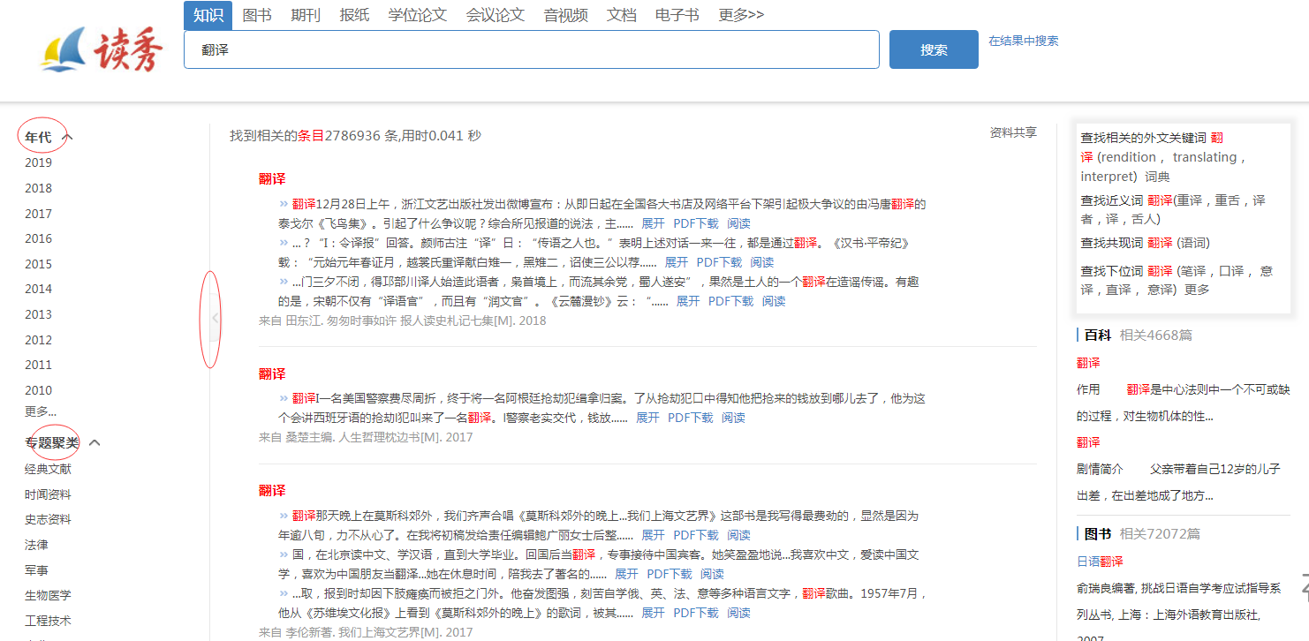Select the 生物医学 topic cluster
This screenshot has width=1309, height=641.
[x=48, y=595]
